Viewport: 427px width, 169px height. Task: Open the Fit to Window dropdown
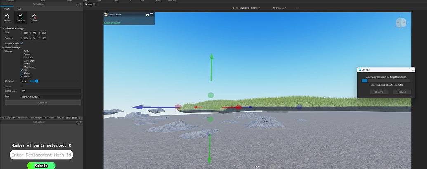tap(279, 8)
